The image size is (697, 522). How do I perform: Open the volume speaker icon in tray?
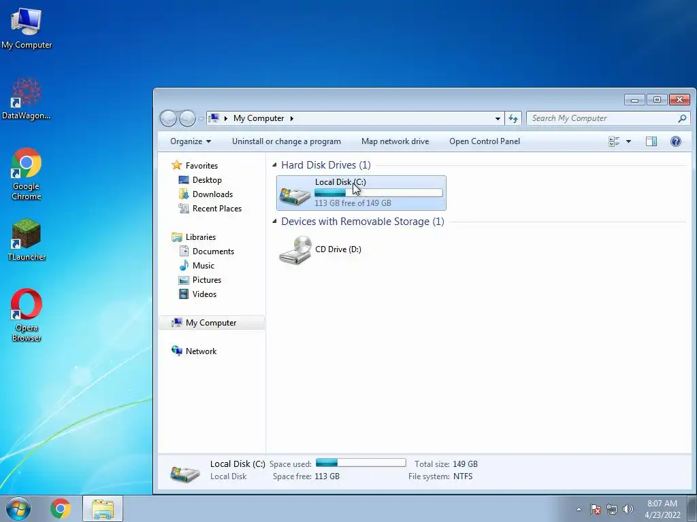628,509
